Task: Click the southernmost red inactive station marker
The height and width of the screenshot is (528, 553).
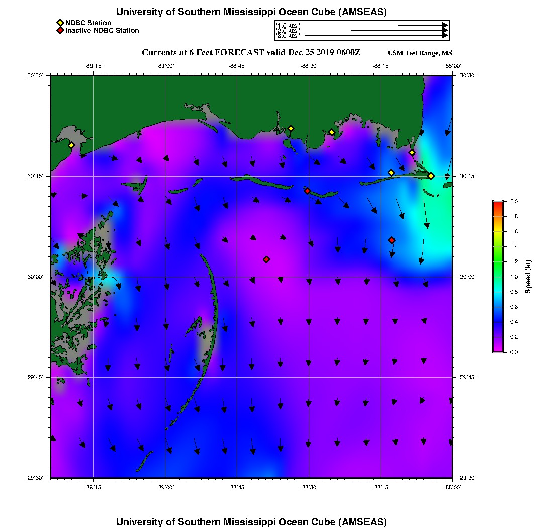Action: (x=266, y=259)
